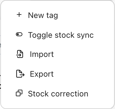Click the plus icon beside New tag
The image size is (115, 109).
pos(19,15)
